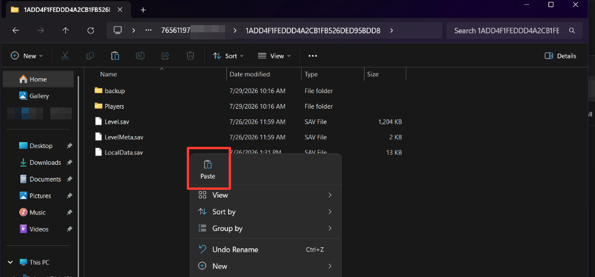Choose Undo Rename in context menu

(265, 250)
